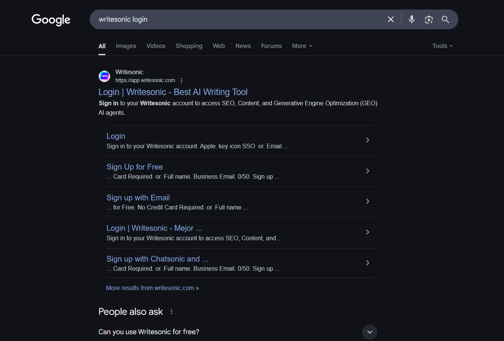Screen dimensions: 504x341
Task: Expand the More dropdown
Action: coord(302,46)
